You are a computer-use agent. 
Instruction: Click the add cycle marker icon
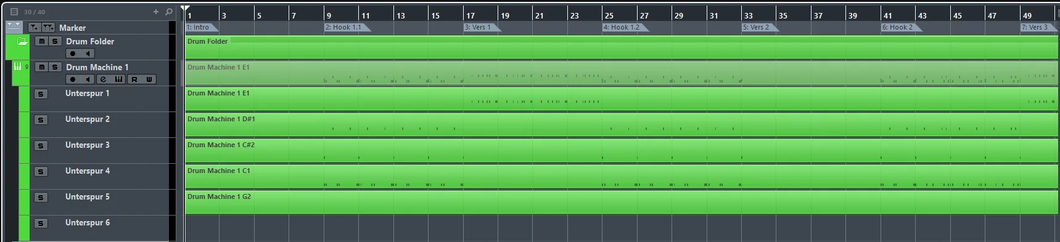[48, 28]
